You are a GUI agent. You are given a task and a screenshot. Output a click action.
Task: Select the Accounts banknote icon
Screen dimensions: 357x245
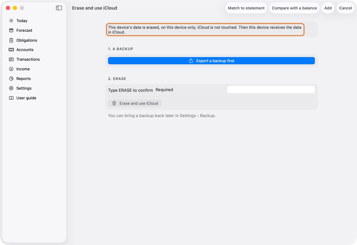11,50
